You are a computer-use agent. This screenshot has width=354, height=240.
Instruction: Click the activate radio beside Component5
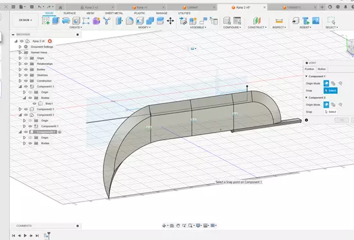coord(60,132)
